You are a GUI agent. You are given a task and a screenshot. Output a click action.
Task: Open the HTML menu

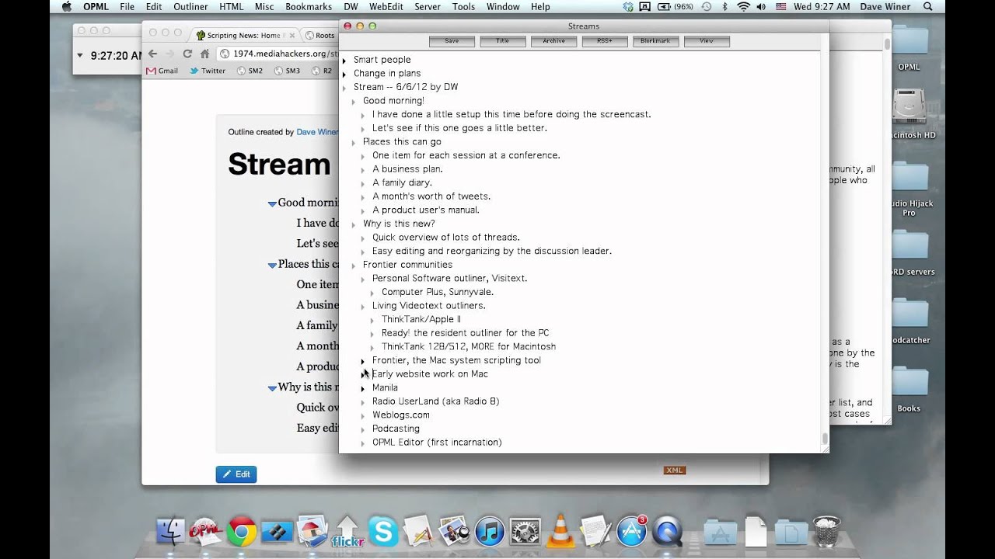click(232, 7)
